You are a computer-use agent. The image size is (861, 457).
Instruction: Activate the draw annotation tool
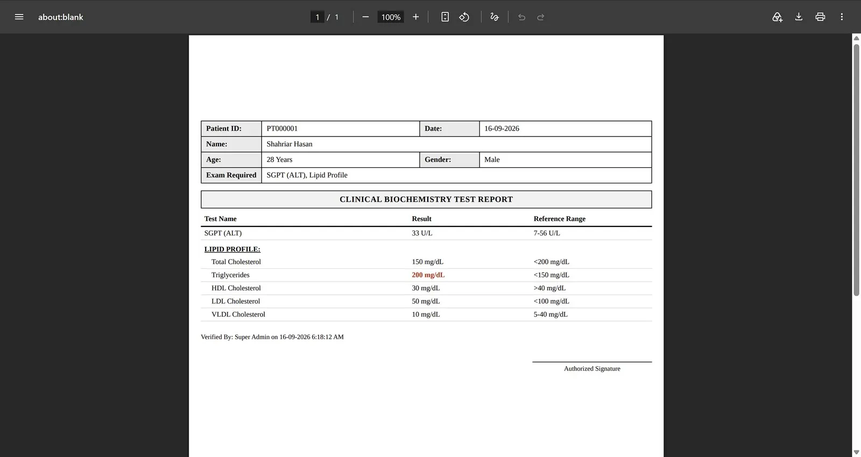tap(495, 17)
